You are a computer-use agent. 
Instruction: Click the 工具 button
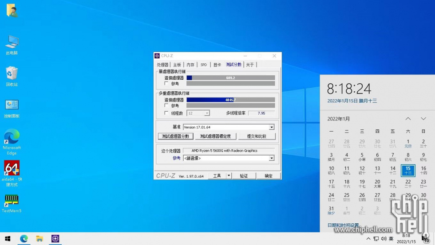click(217, 175)
